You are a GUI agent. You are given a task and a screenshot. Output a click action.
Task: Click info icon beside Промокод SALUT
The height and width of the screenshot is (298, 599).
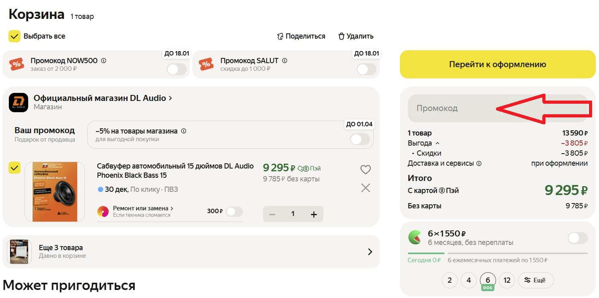click(285, 61)
